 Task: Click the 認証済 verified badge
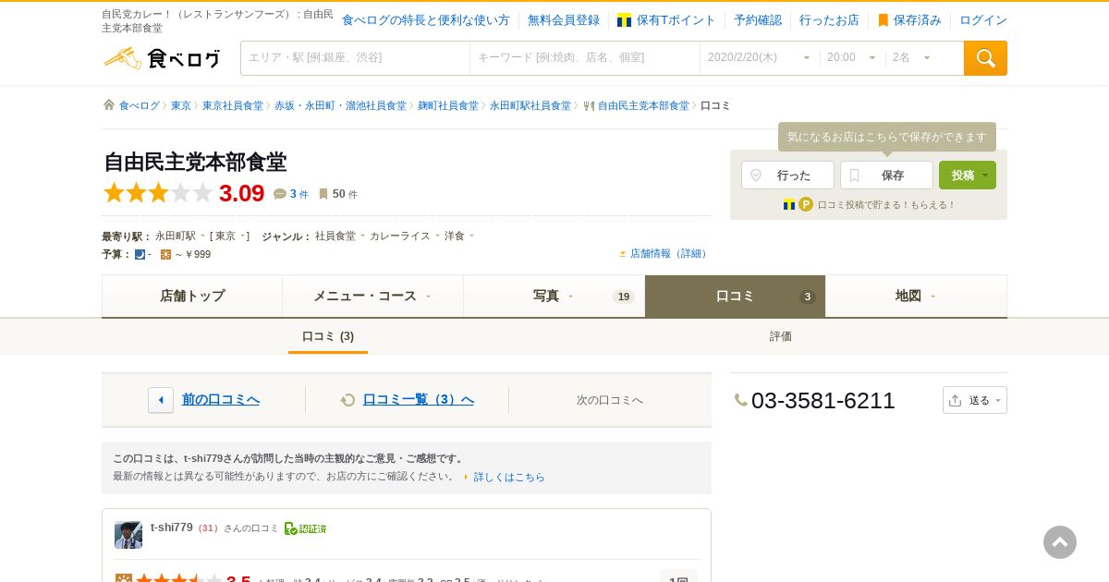pos(306,528)
